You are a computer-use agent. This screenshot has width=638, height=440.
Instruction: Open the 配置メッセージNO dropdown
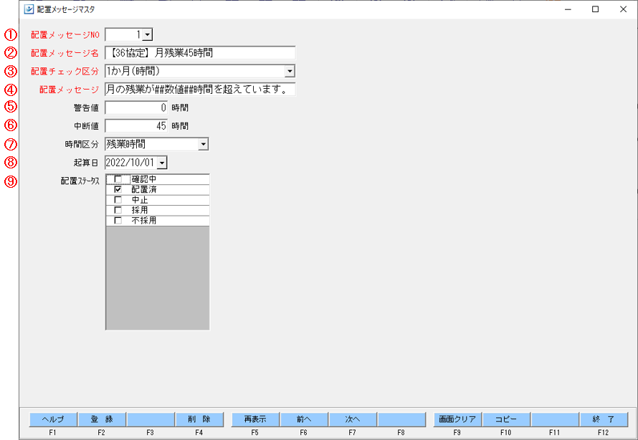[147, 34]
